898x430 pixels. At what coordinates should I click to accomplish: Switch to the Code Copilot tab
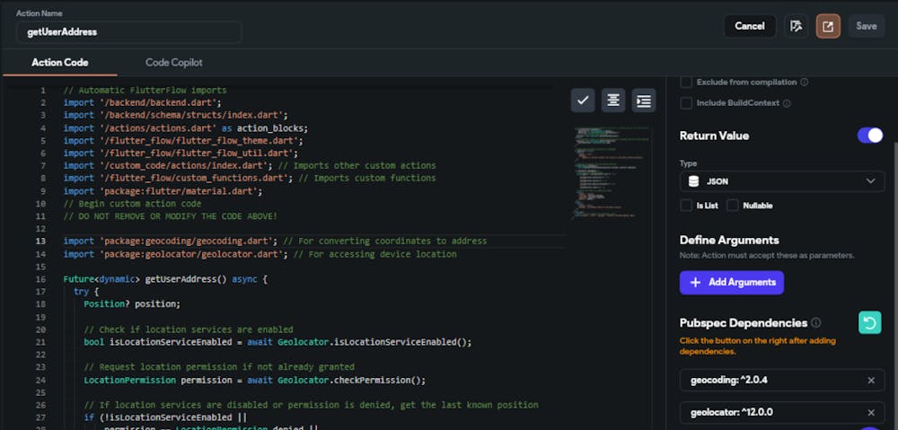point(174,62)
